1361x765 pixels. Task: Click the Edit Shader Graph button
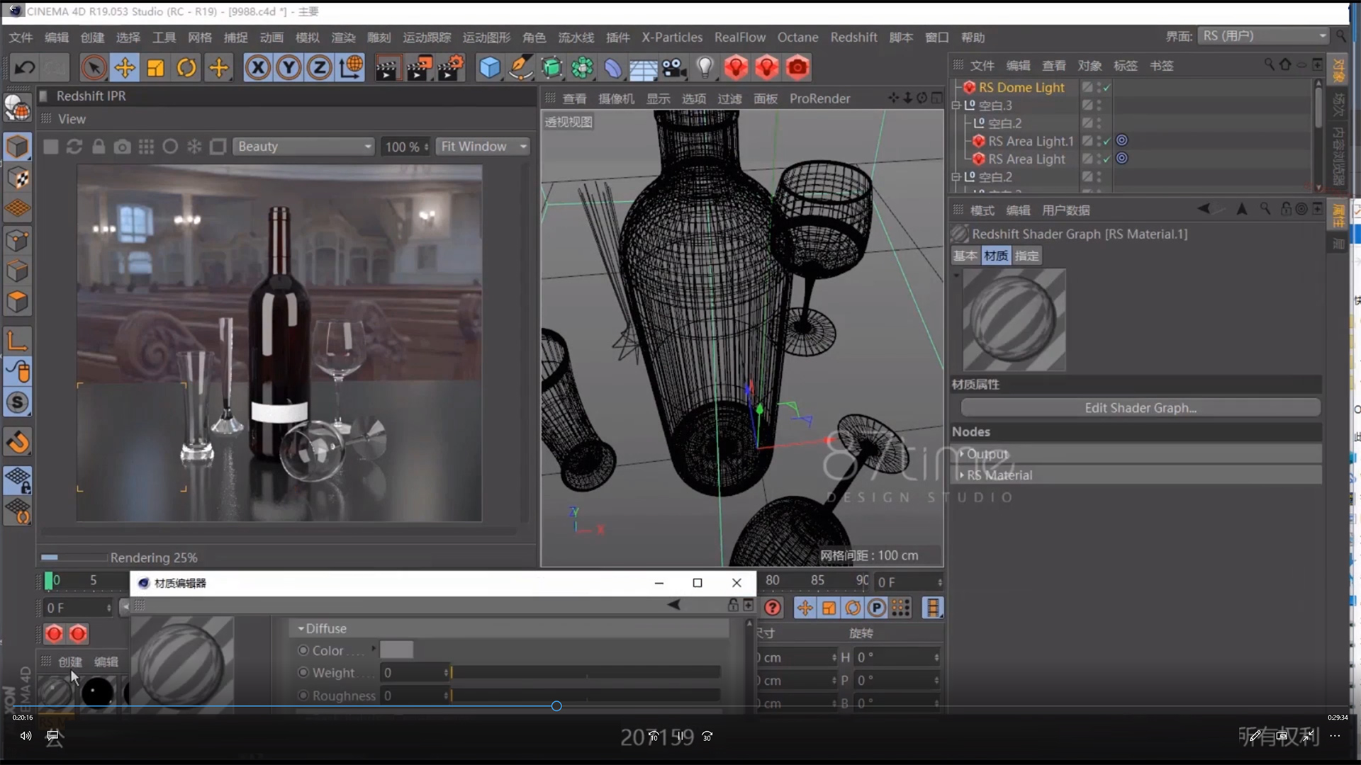(1140, 408)
